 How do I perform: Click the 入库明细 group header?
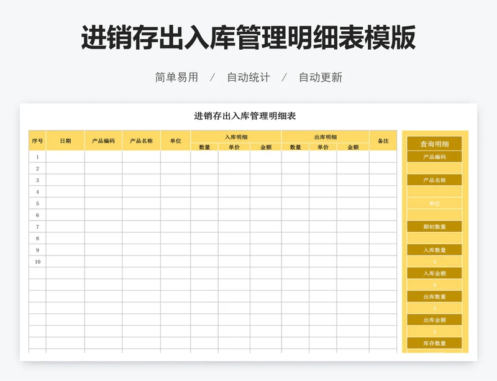[236, 137]
